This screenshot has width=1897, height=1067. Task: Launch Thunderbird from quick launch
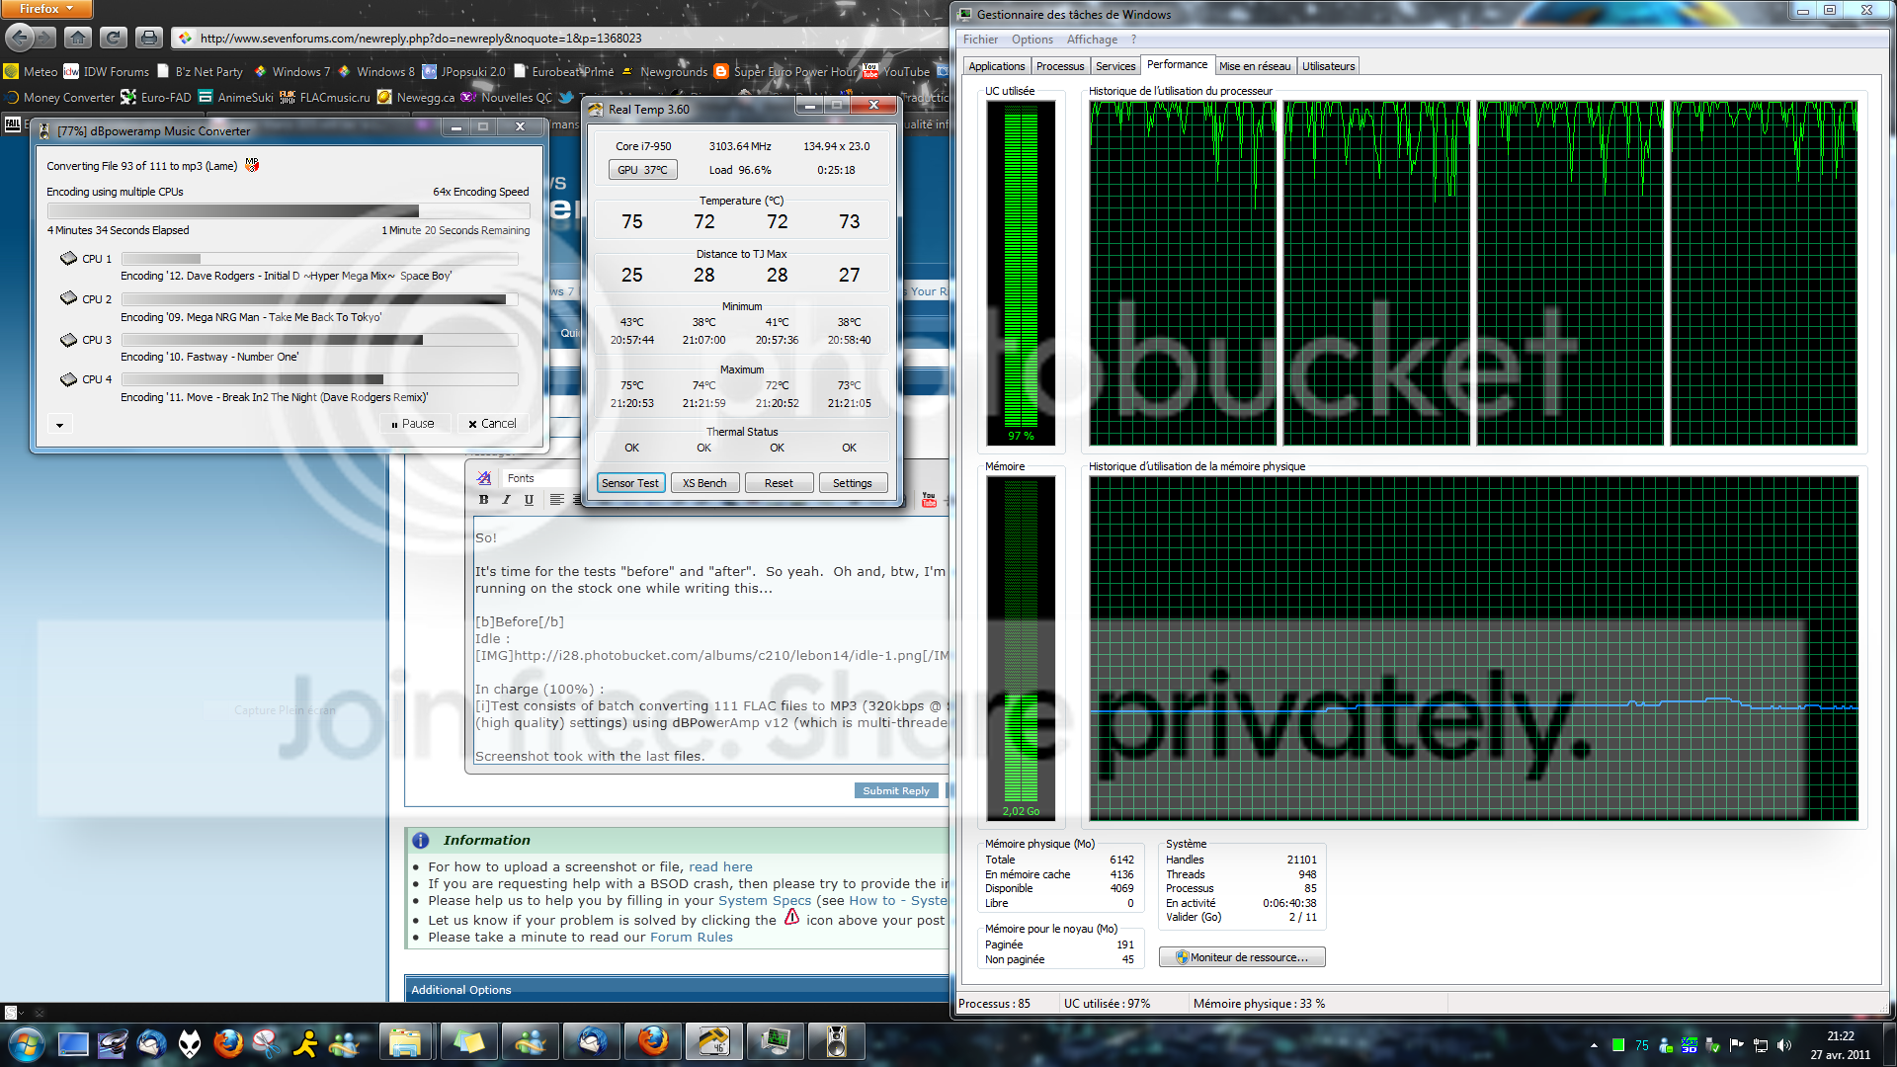[x=151, y=1043]
